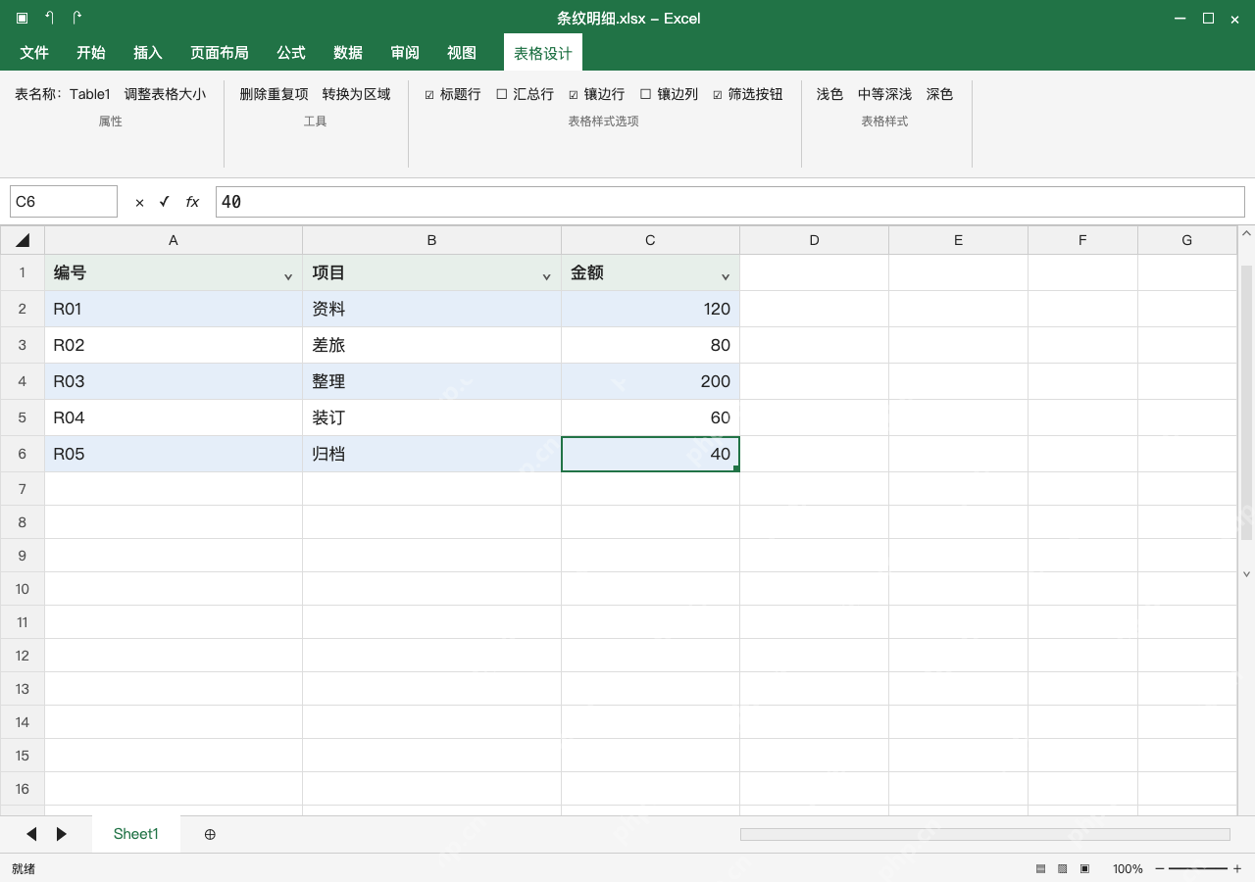Go to the 公式 ribbon tab
The width and height of the screenshot is (1255, 882).
(x=291, y=53)
